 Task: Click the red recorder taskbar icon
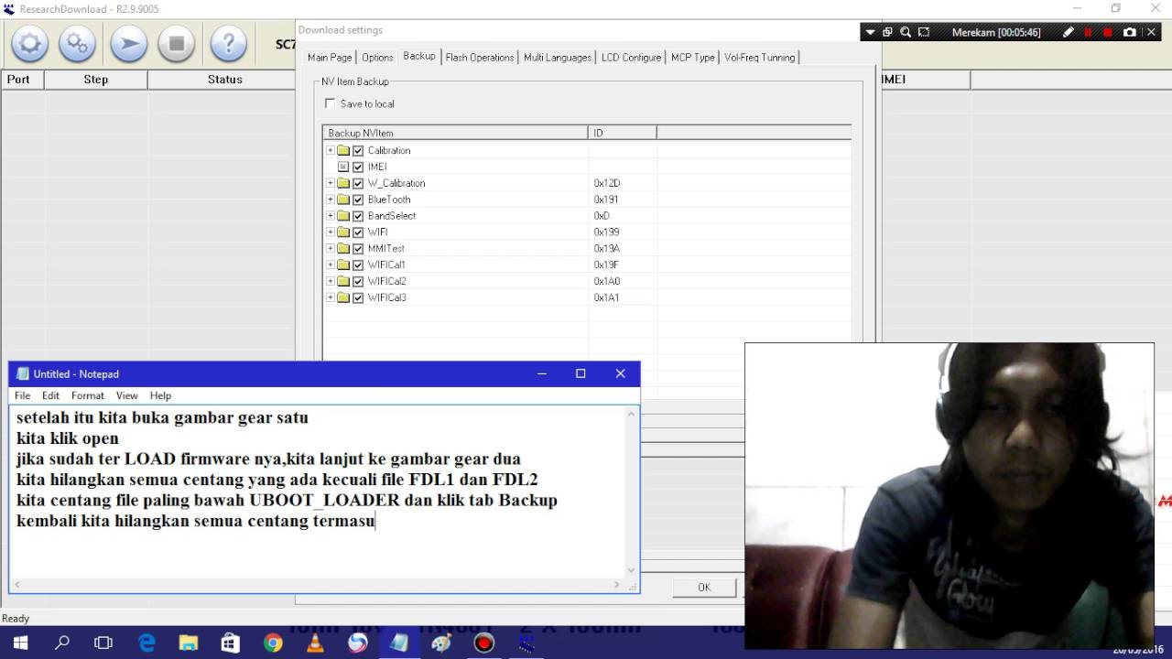click(483, 643)
